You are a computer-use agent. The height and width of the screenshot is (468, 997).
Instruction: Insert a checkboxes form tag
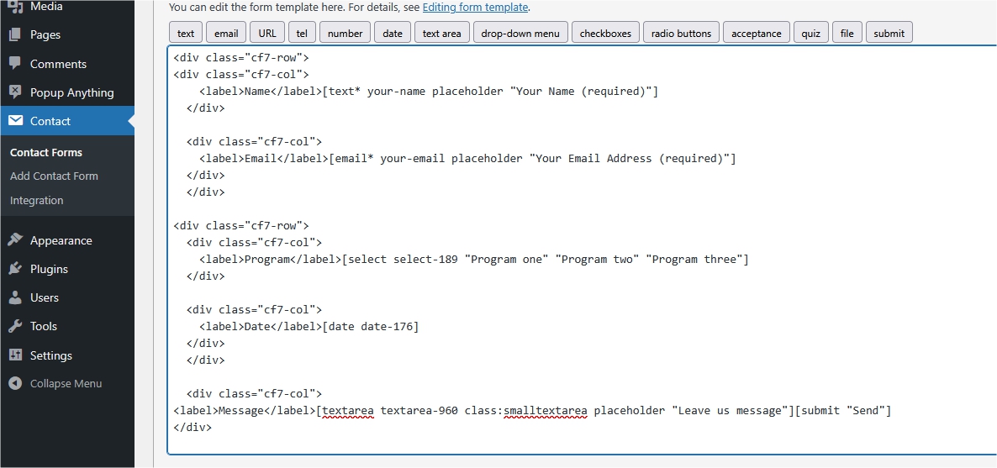point(605,34)
